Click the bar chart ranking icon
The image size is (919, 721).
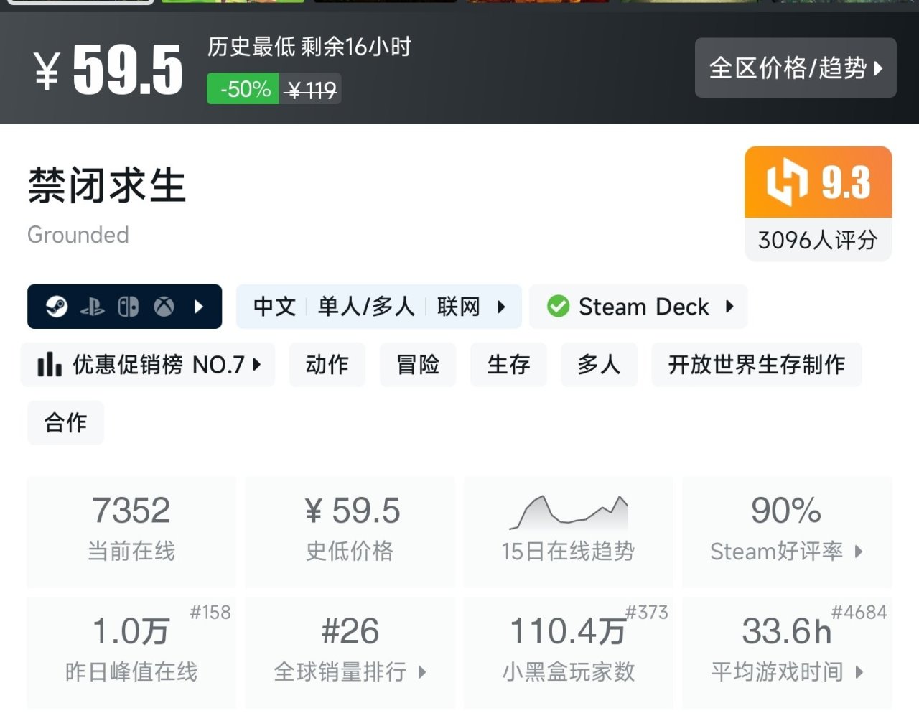click(49, 365)
